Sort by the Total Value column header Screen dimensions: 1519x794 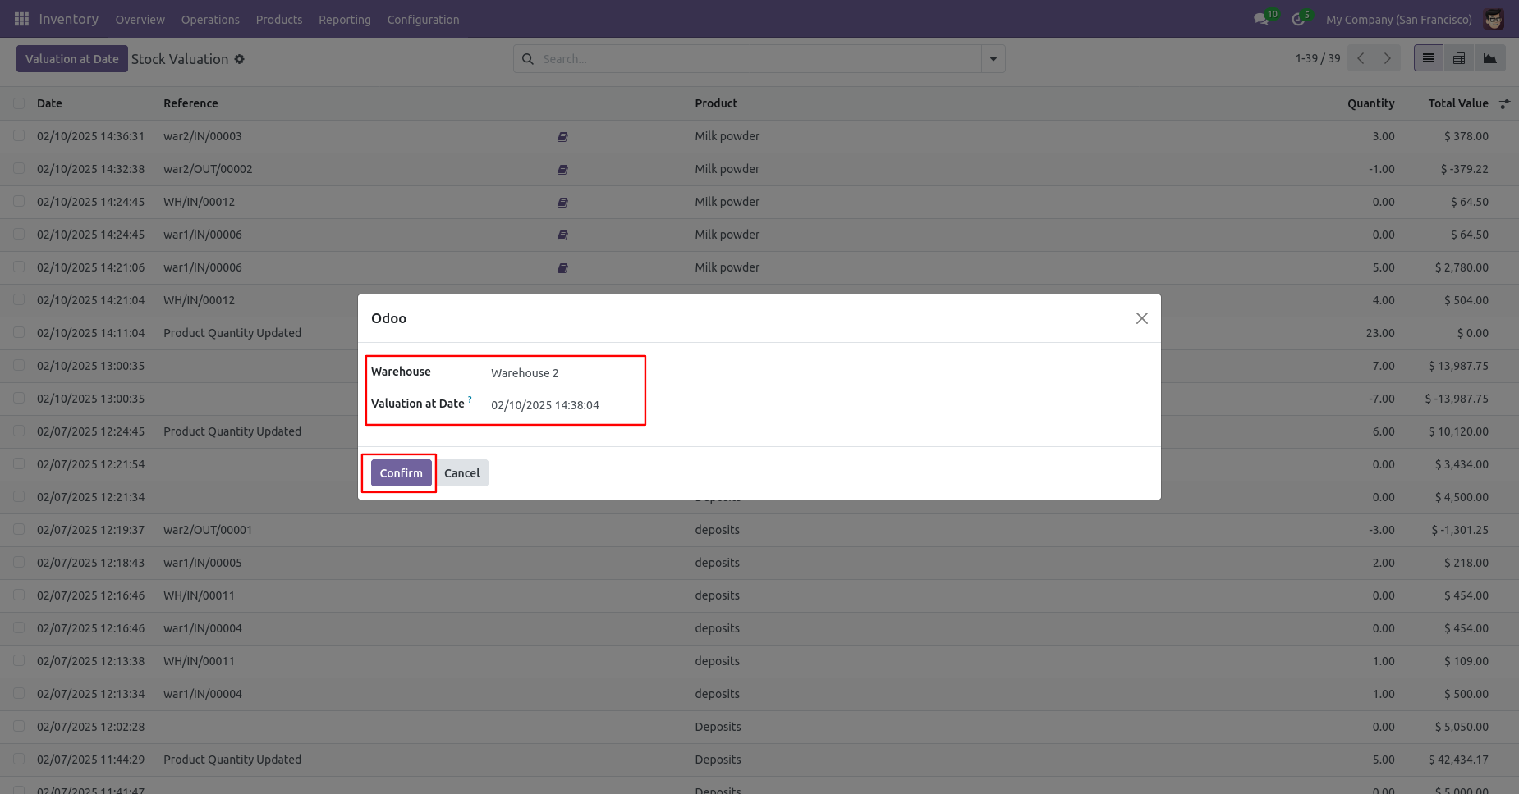[1458, 103]
